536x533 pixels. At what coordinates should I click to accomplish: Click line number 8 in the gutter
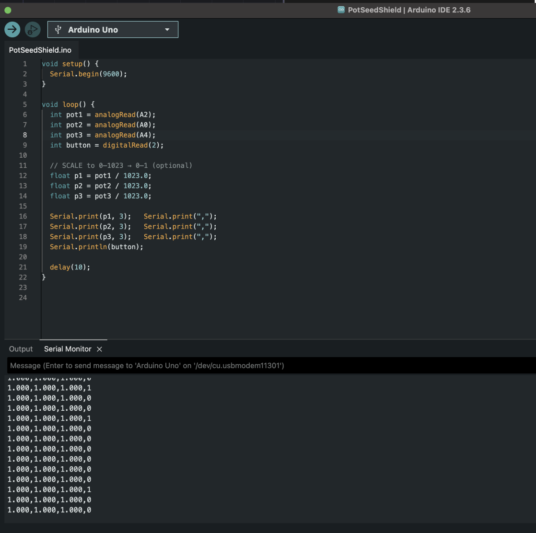coord(25,135)
